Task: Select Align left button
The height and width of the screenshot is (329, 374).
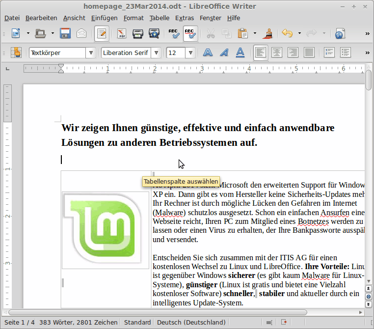Action: pyautogui.click(x=261, y=53)
